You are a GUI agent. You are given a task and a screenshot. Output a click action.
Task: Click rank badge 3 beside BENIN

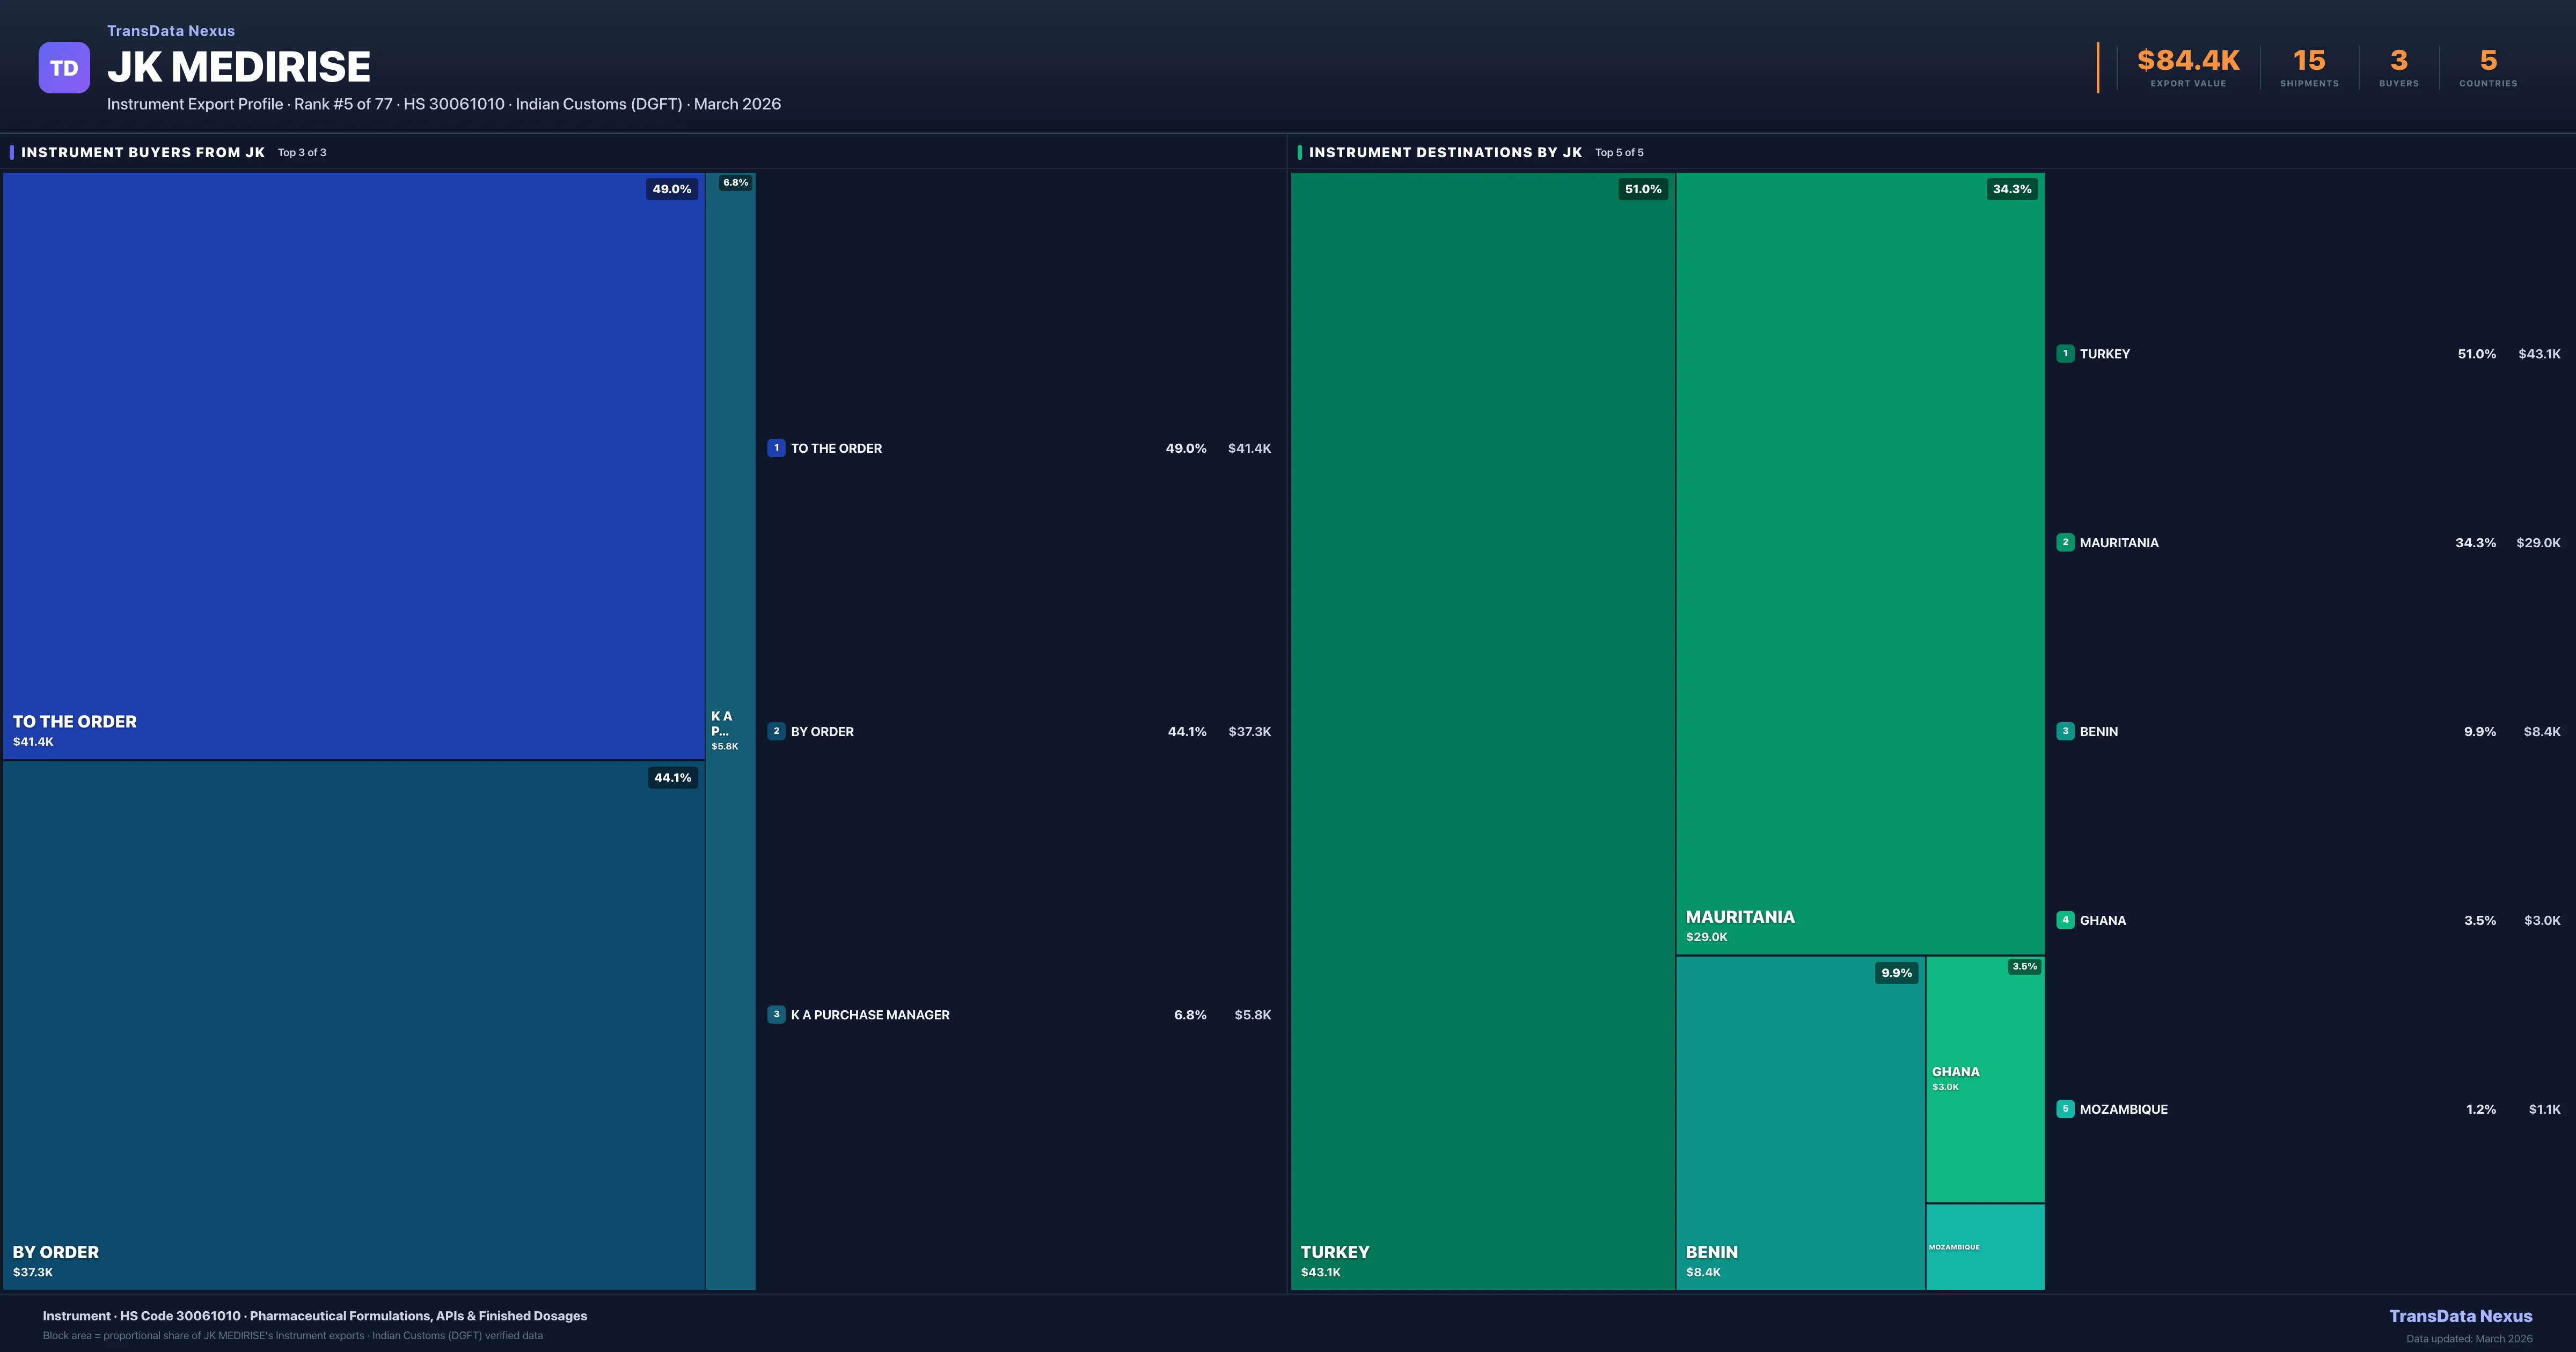click(x=2066, y=731)
